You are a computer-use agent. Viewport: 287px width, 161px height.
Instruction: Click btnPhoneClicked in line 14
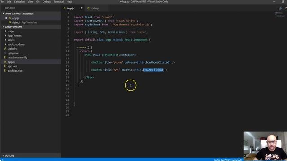point(157,62)
